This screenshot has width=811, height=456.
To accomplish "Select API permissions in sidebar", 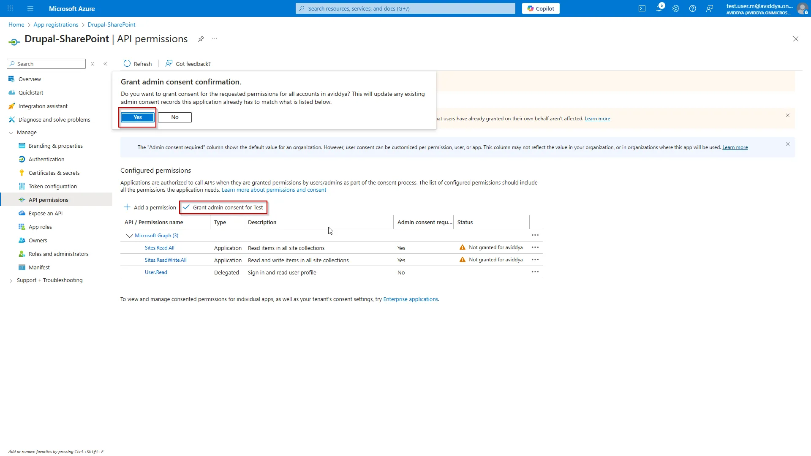I will tap(56, 200).
